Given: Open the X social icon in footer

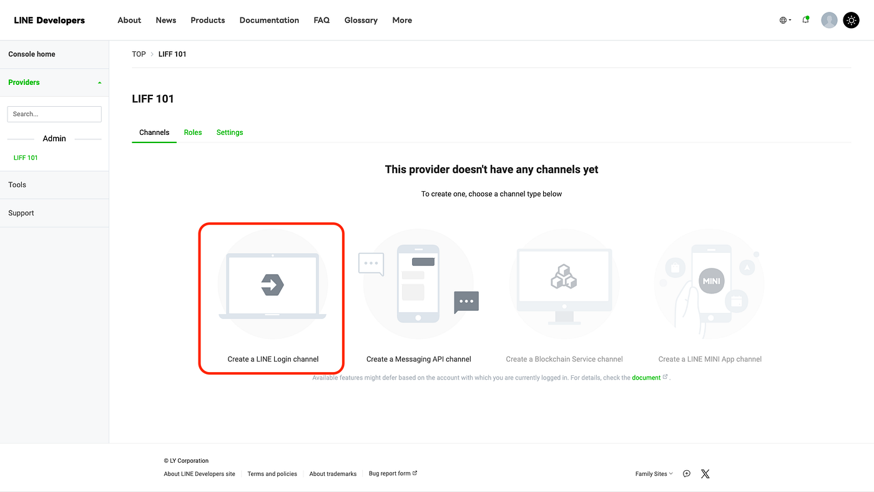Looking at the screenshot, I should (x=705, y=474).
